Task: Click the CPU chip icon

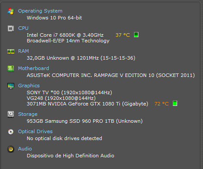Action: pos(11,29)
